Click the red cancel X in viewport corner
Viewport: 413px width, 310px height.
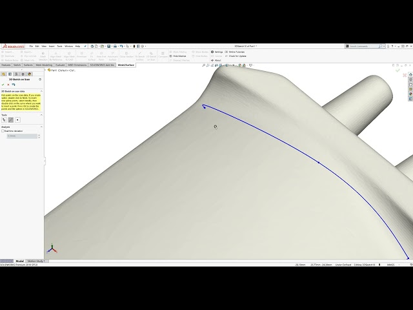(x=405, y=76)
